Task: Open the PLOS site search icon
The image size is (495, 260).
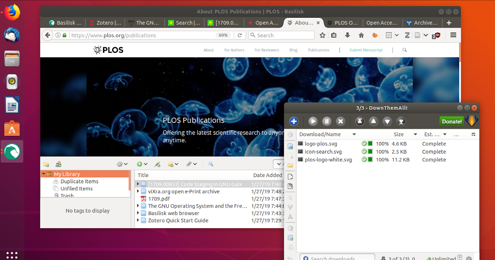Action: (x=404, y=50)
